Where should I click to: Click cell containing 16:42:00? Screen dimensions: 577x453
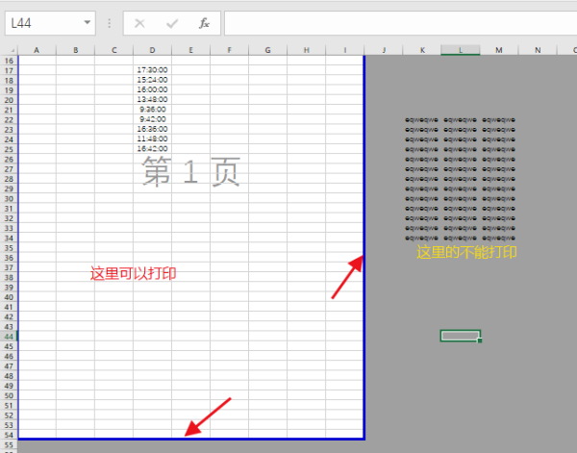tap(152, 148)
